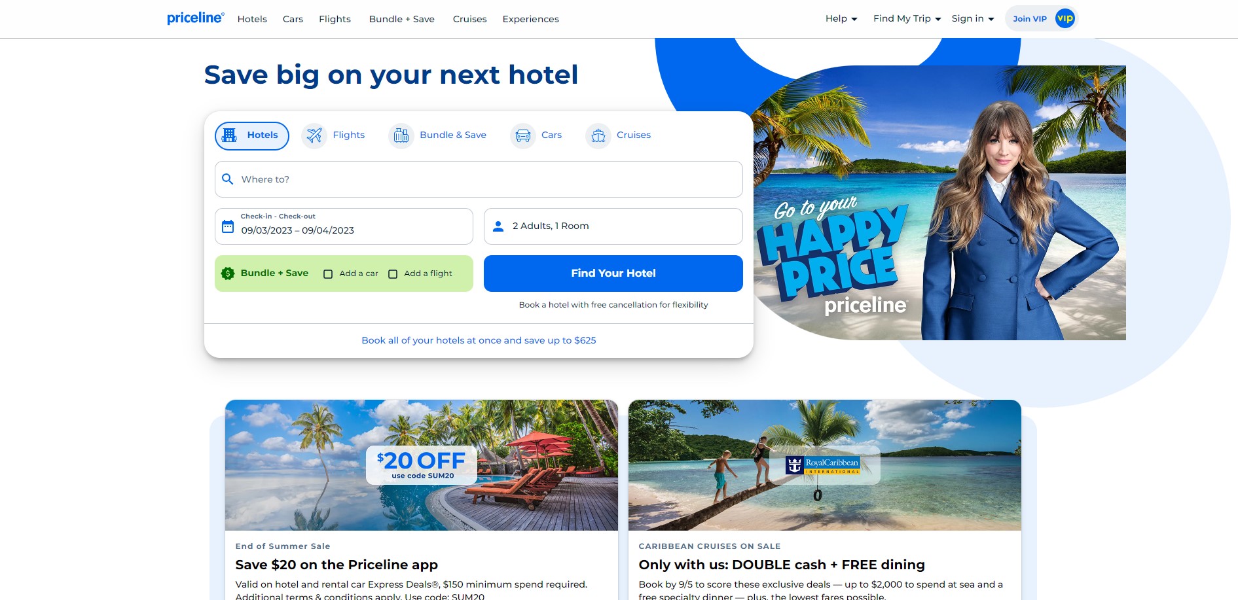This screenshot has height=600, width=1238.
Task: Click the Priceline logo
Action: 195,18
